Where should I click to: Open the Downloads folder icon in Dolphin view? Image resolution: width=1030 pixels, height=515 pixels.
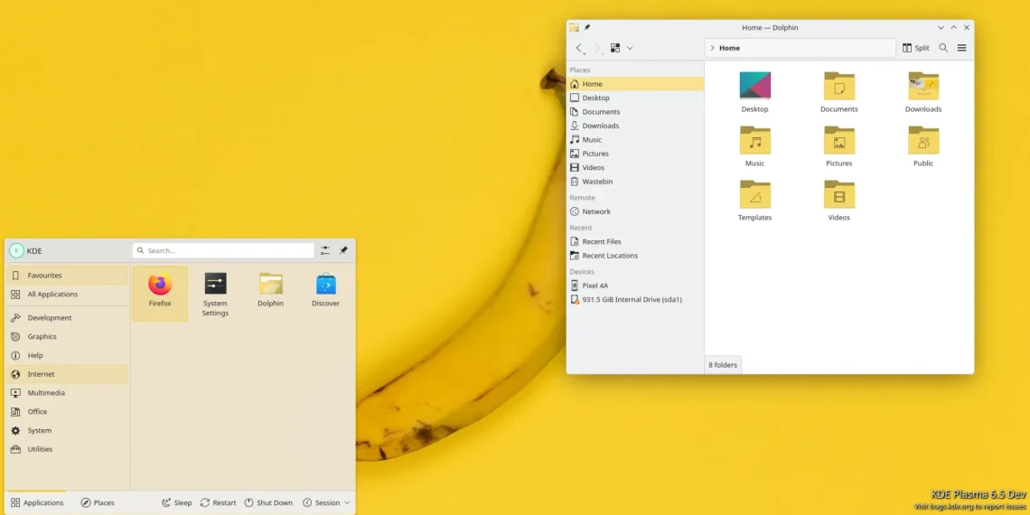(x=922, y=92)
